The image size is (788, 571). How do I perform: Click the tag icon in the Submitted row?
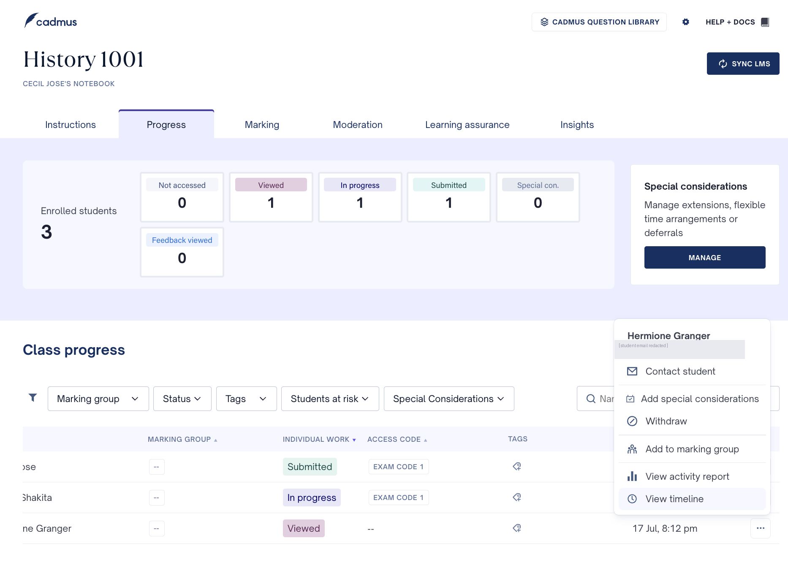click(x=517, y=466)
